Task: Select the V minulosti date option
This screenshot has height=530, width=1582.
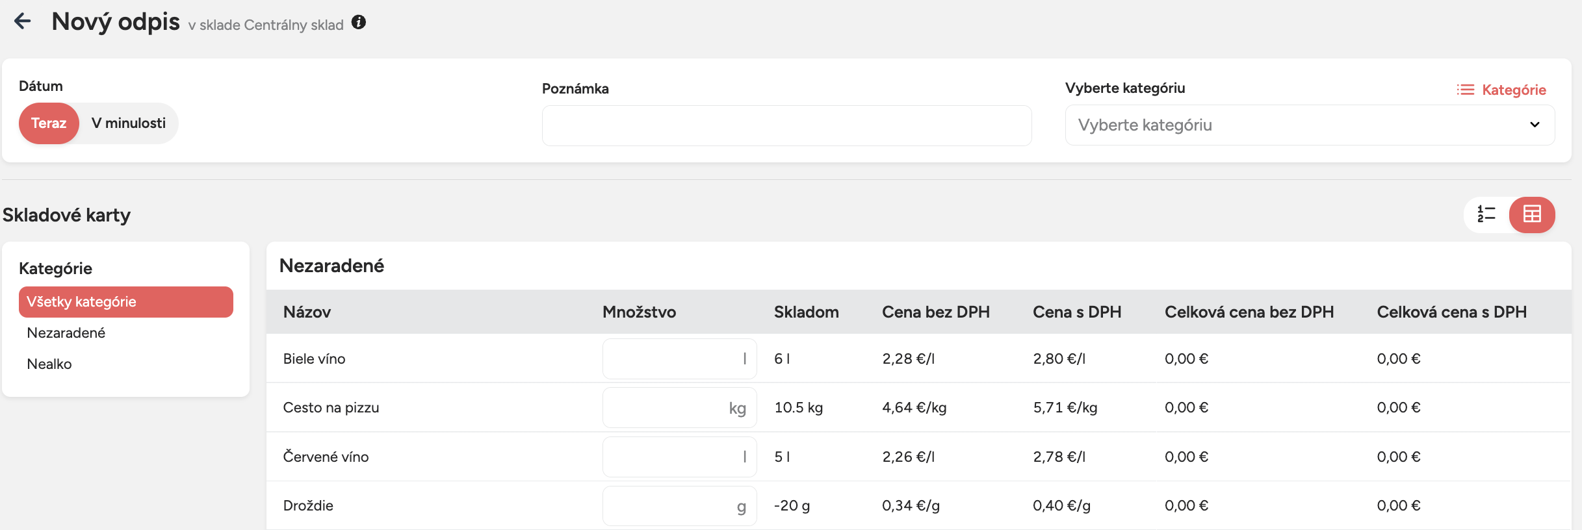Action: click(x=129, y=123)
